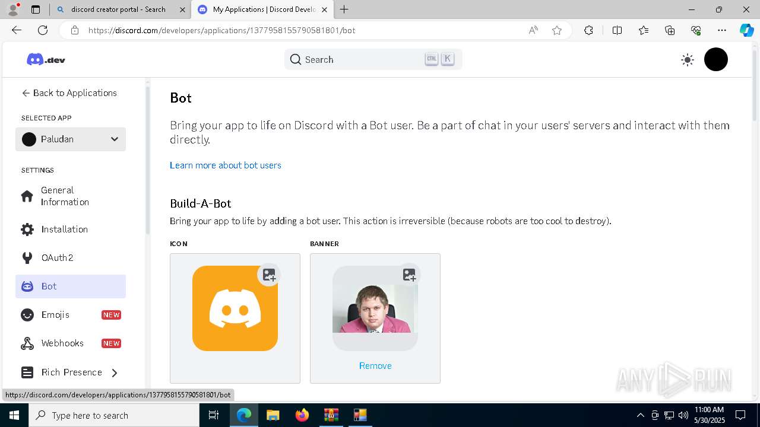
Task: Click the Bot robot icon in sidebar
Action: point(27,286)
